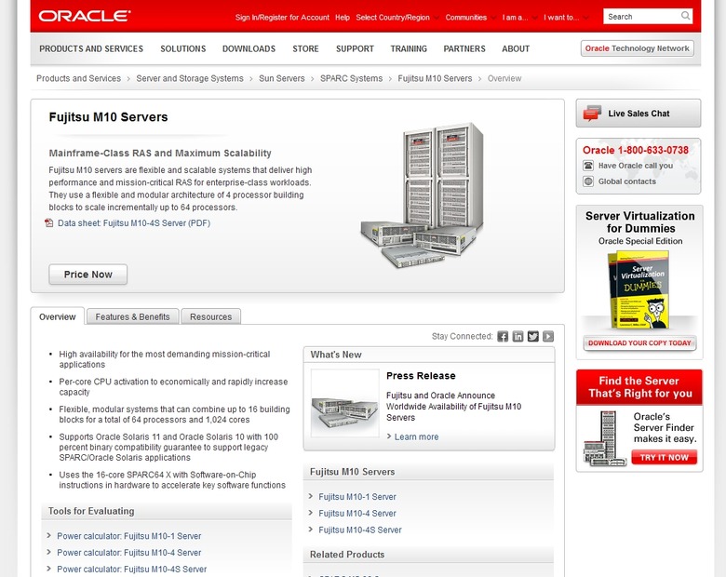Click the globe icon beside Global contacts
The height and width of the screenshot is (577, 726).
(x=588, y=181)
